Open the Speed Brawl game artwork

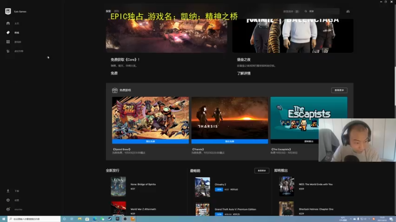(150, 118)
